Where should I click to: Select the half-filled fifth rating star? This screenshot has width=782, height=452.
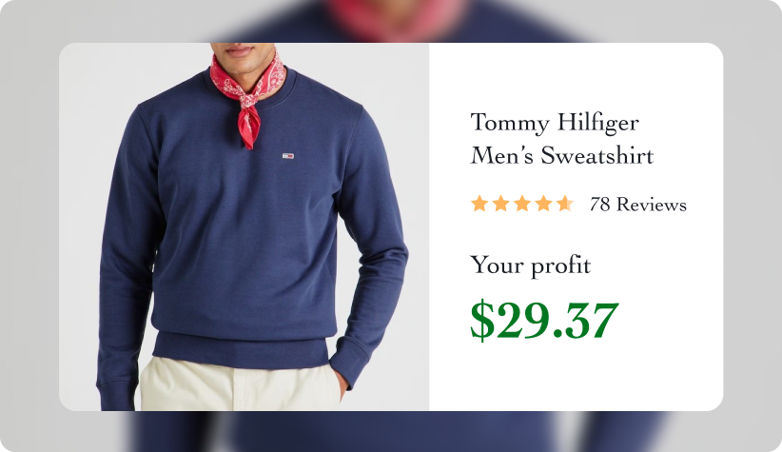coord(565,204)
